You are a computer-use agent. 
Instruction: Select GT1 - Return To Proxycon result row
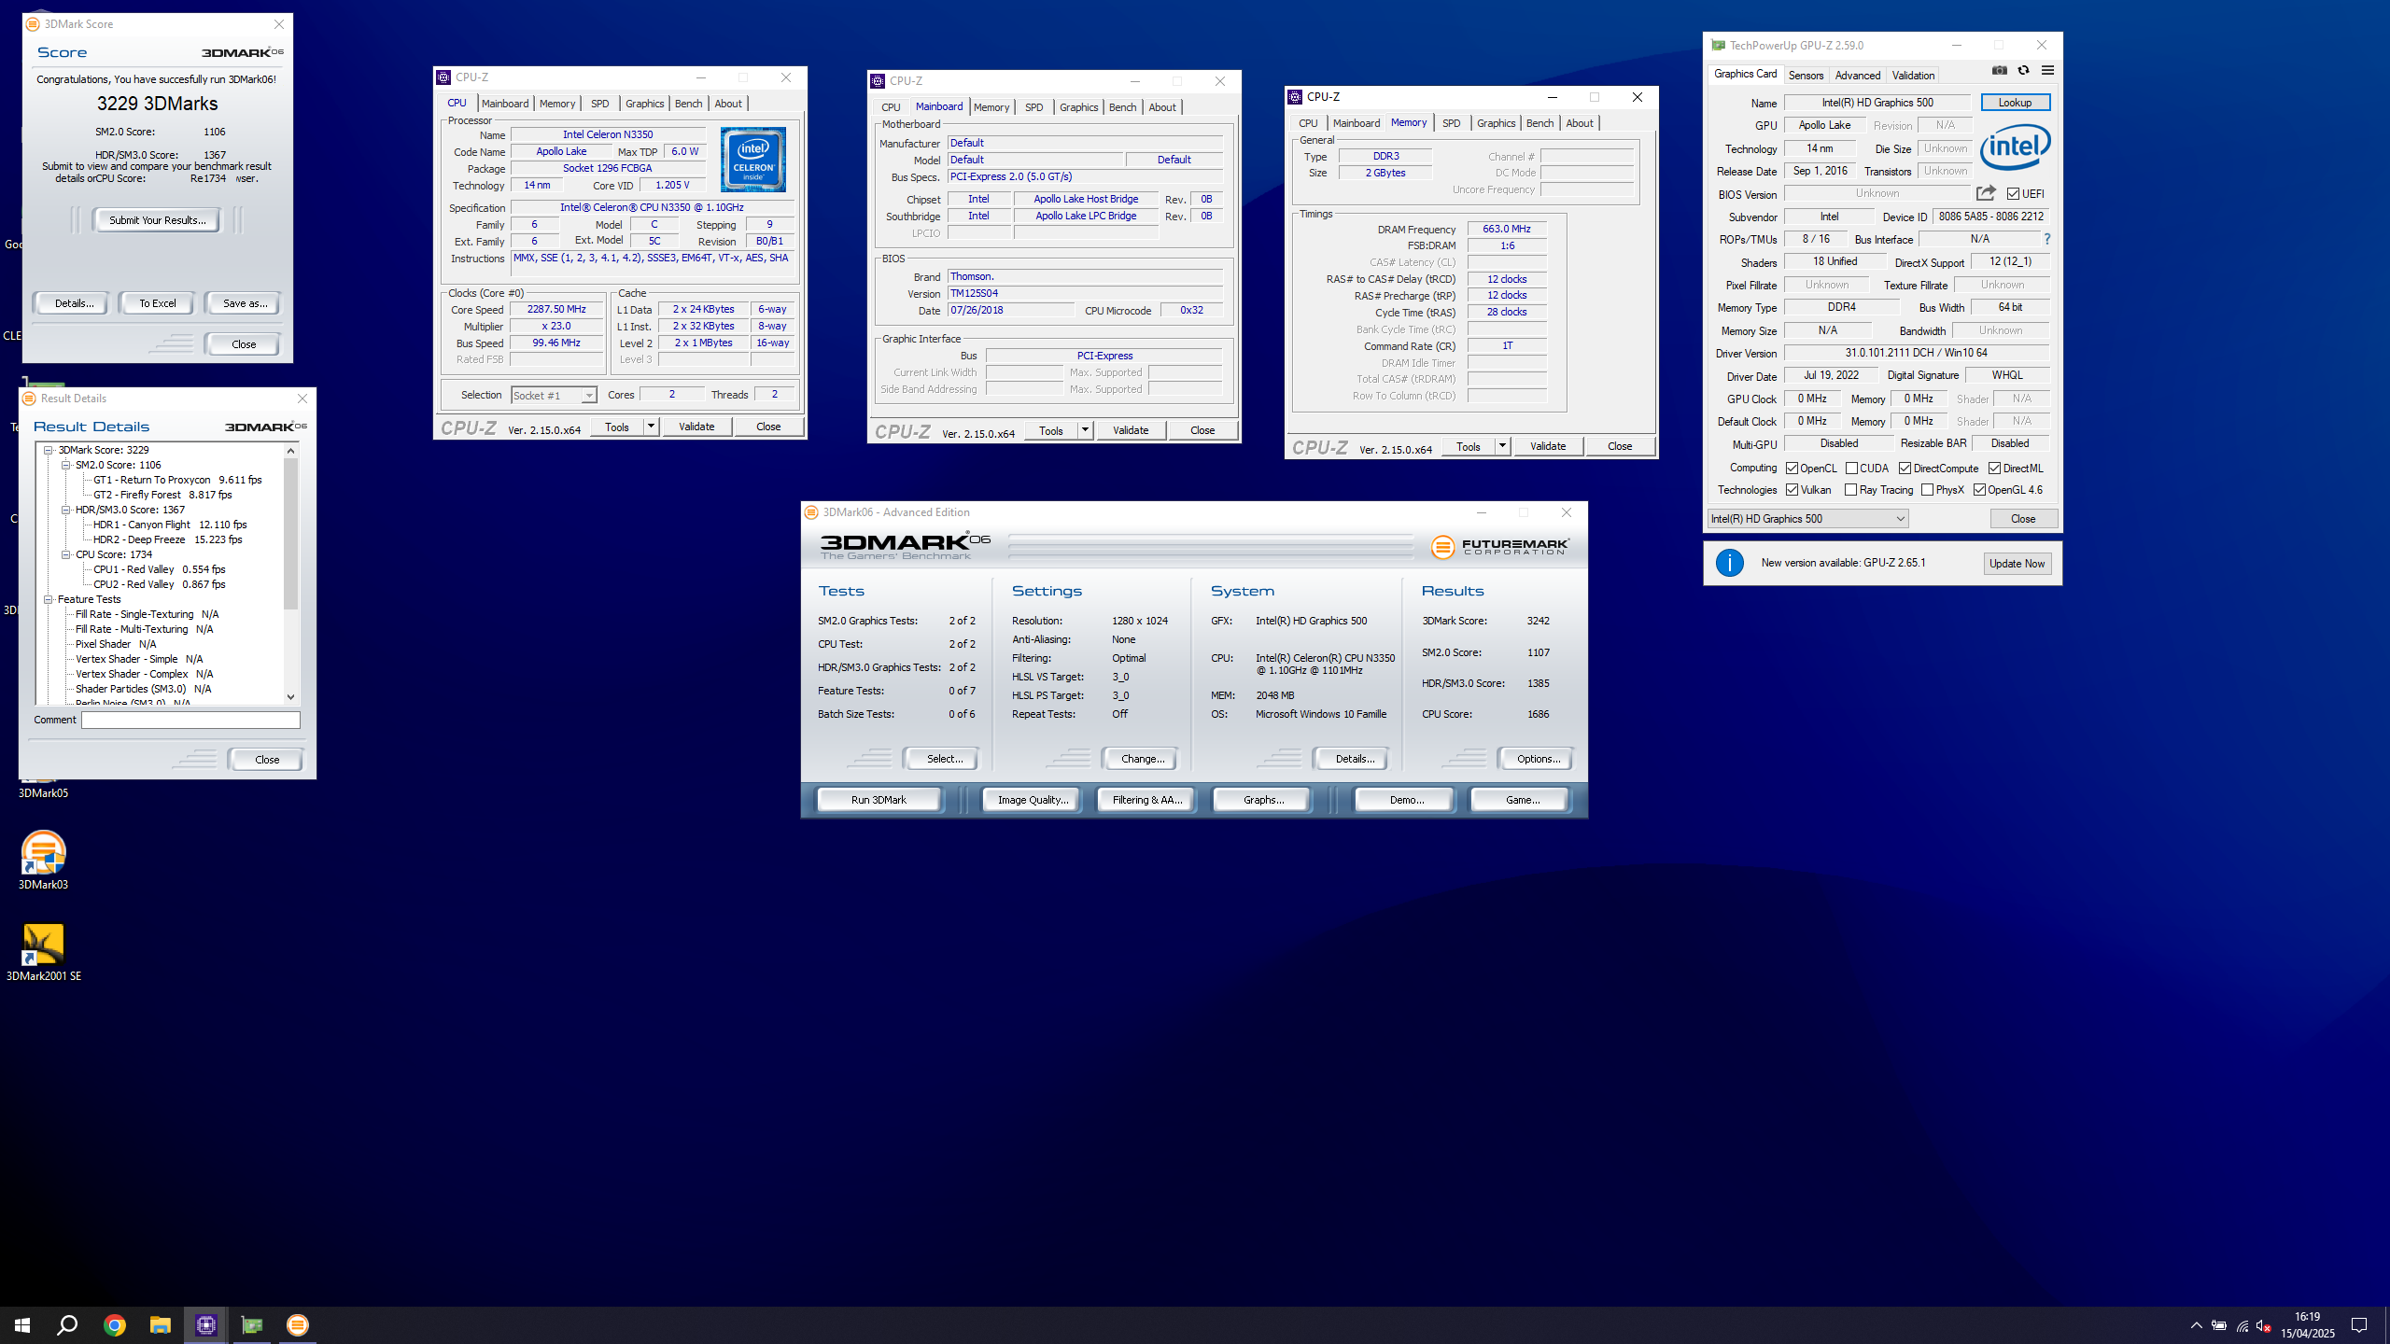(x=177, y=480)
